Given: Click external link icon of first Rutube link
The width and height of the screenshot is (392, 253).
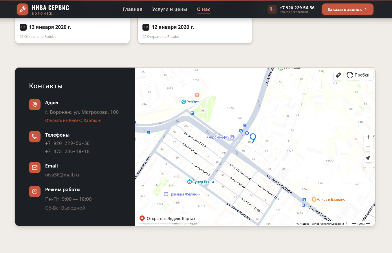Looking at the screenshot, I should [x=21, y=37].
